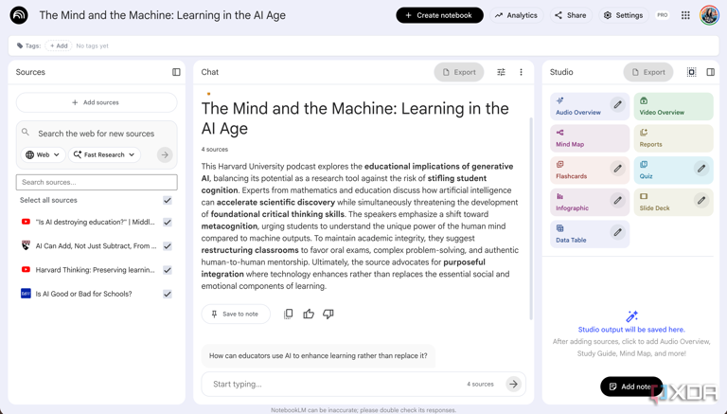Click the NotebookLM logo icon
This screenshot has height=414, width=727.
[19, 15]
